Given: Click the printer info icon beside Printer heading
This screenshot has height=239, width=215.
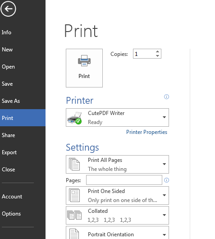Looking at the screenshot, I should [x=166, y=97].
